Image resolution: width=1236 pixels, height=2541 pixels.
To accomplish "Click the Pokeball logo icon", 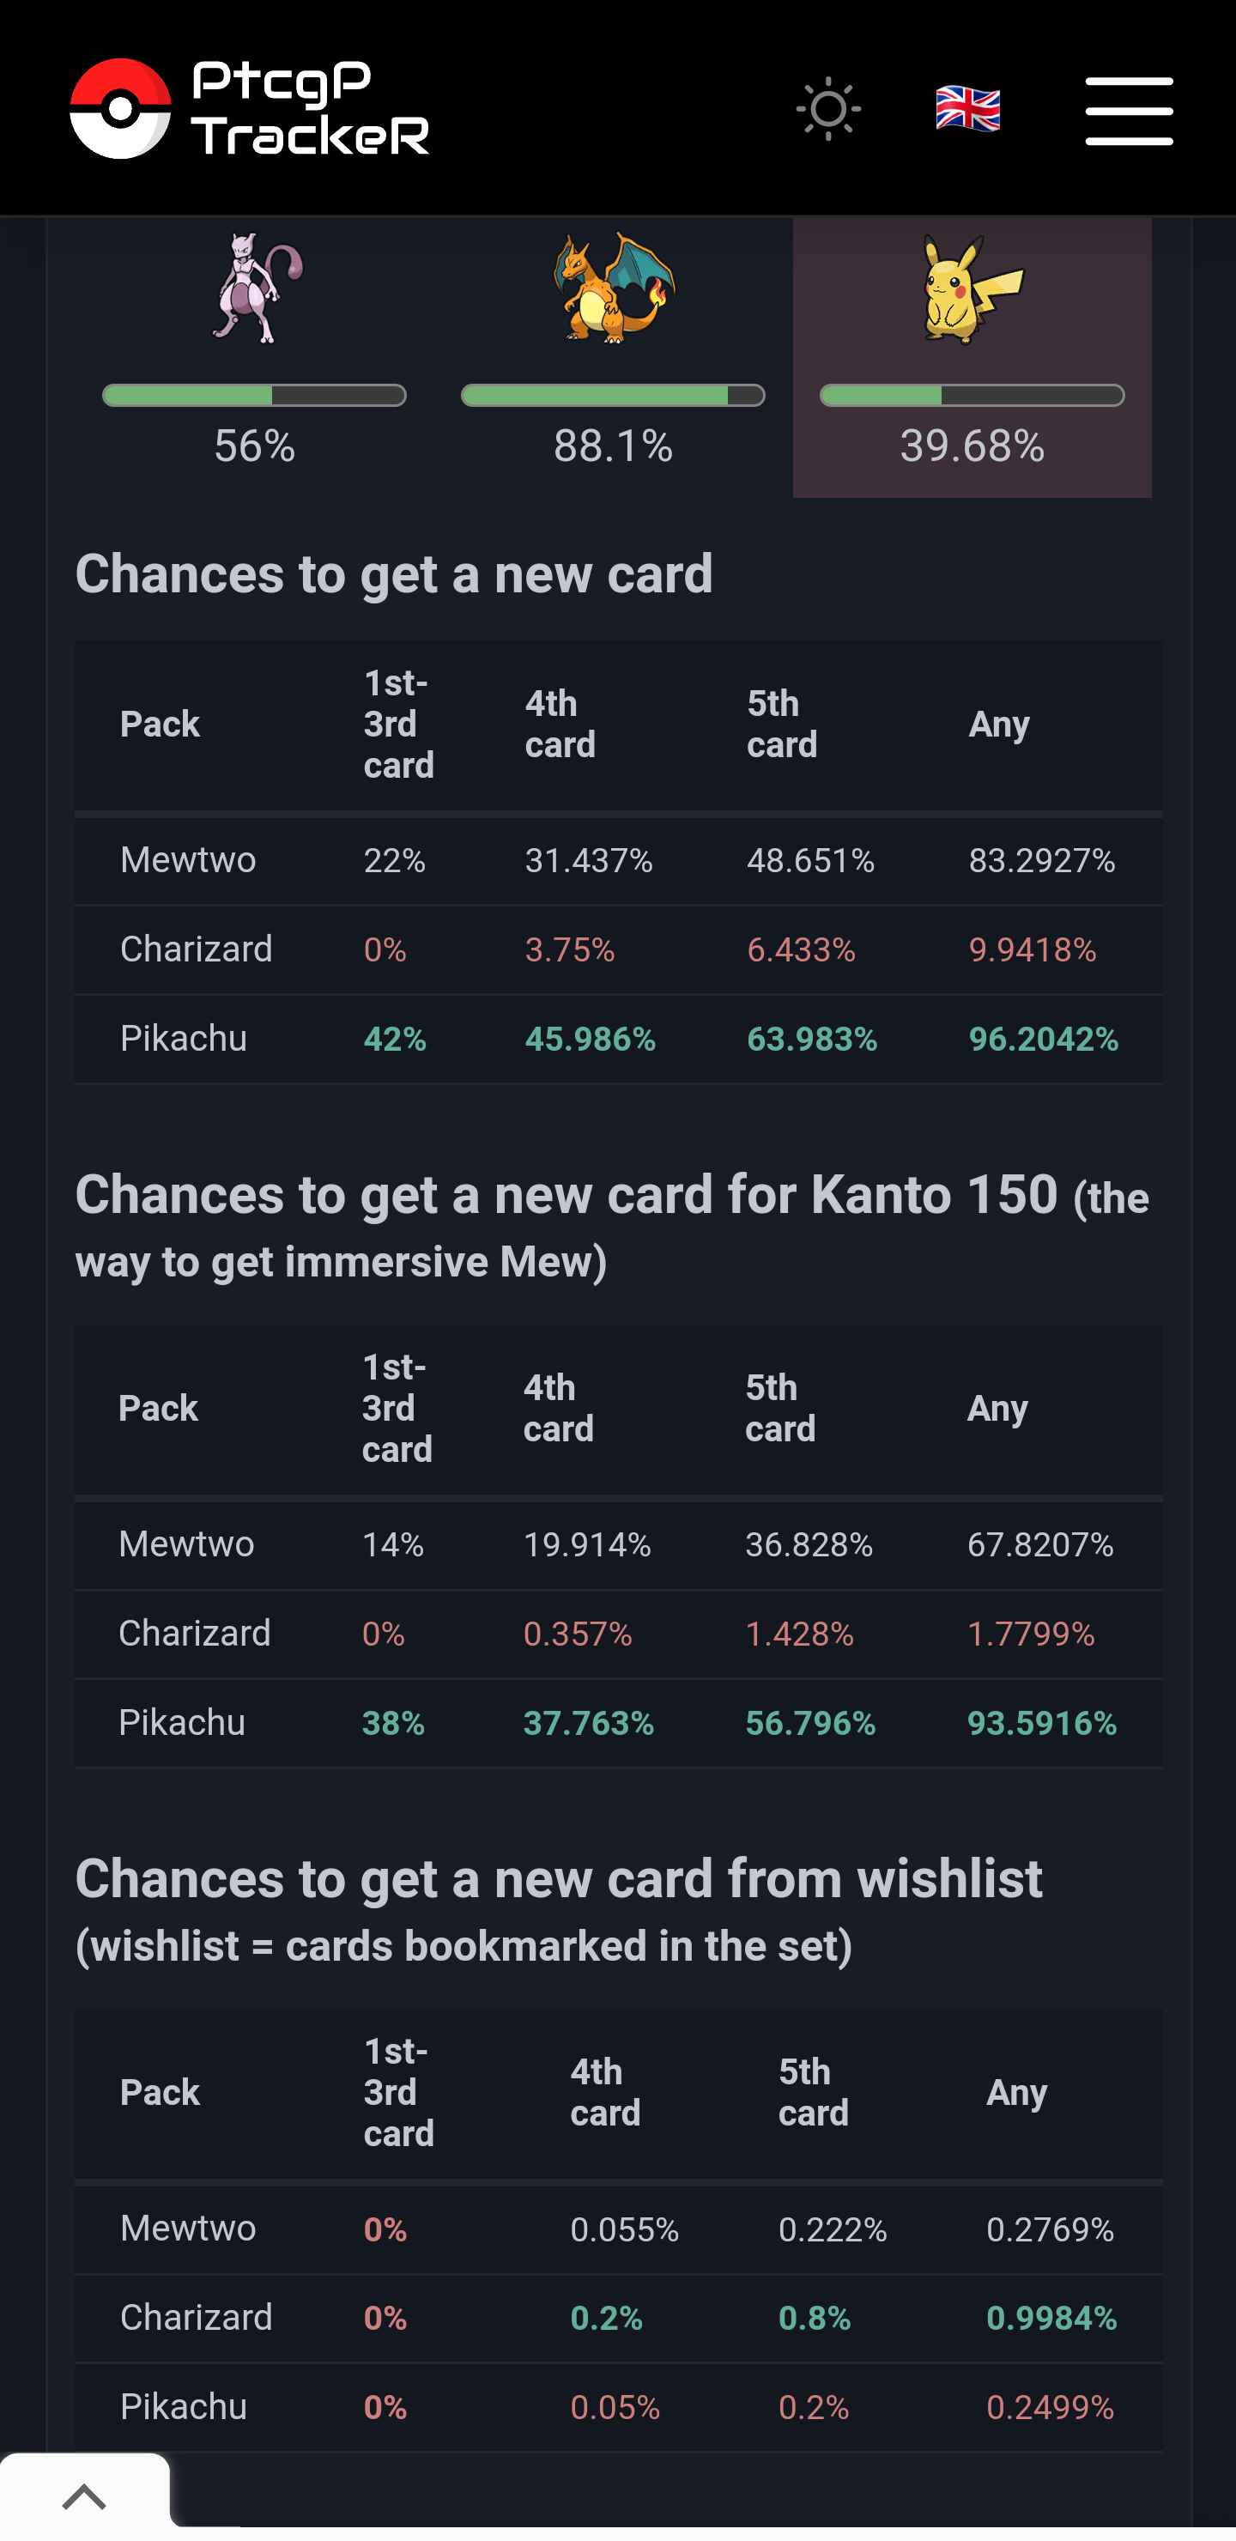I will (120, 108).
